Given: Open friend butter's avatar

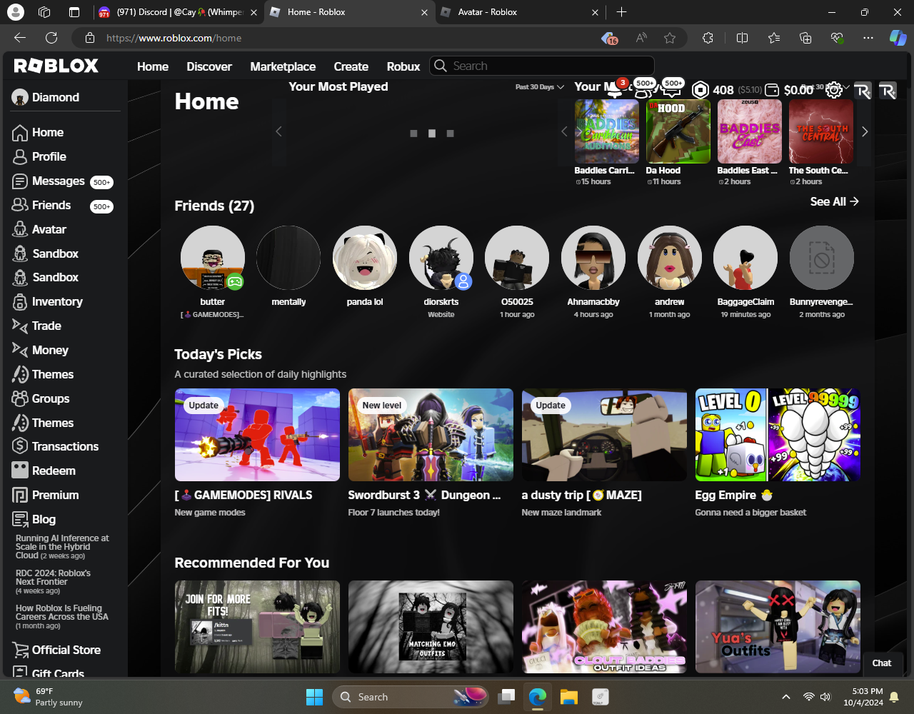Looking at the screenshot, I should click(213, 258).
